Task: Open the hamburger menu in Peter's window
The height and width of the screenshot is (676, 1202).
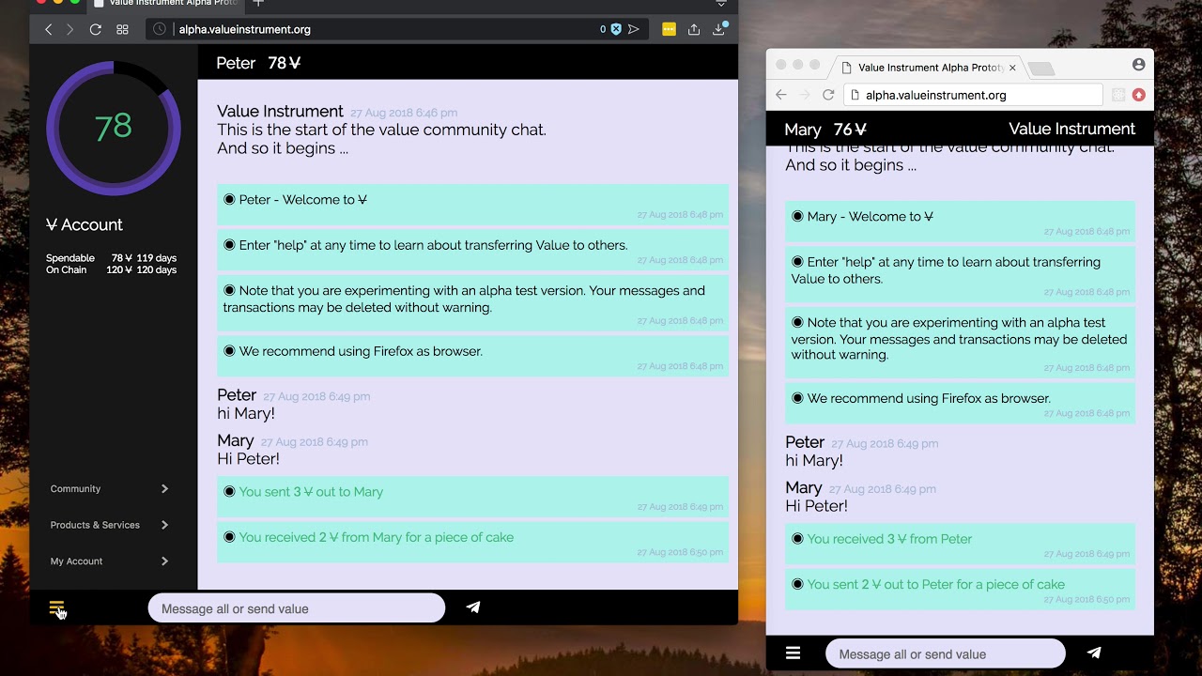Action: 56,607
